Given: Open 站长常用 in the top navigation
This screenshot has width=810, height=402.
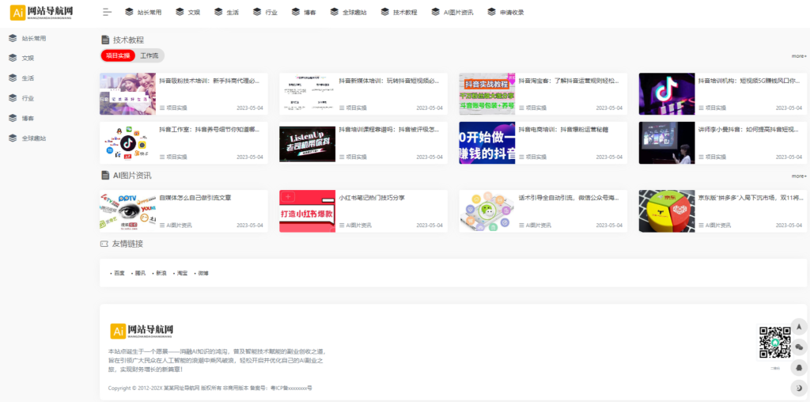Looking at the screenshot, I should 143,13.
